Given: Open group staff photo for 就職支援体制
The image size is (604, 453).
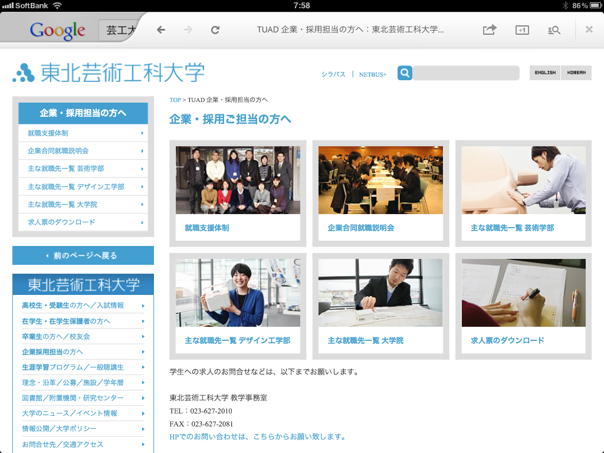Looking at the screenshot, I should pyautogui.click(x=238, y=180).
